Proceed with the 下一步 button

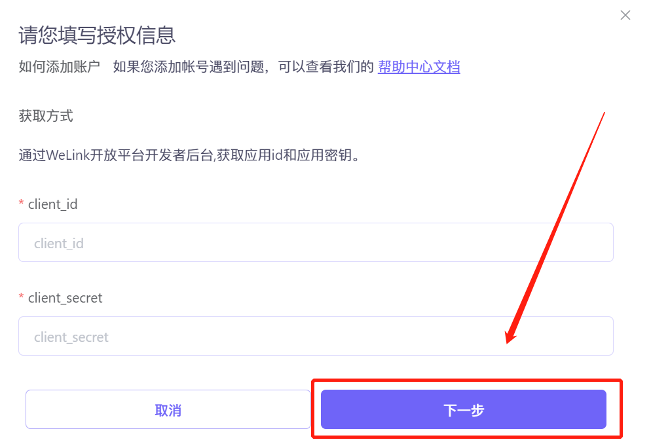[x=463, y=409]
